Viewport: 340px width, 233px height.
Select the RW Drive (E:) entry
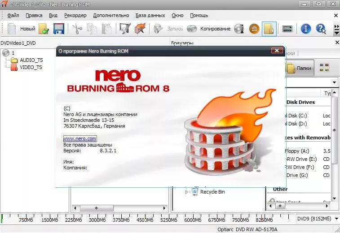tap(301, 159)
